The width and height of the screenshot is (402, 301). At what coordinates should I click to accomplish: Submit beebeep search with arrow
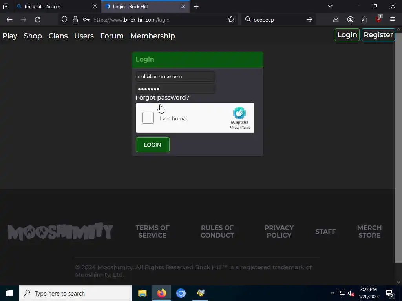point(309,20)
